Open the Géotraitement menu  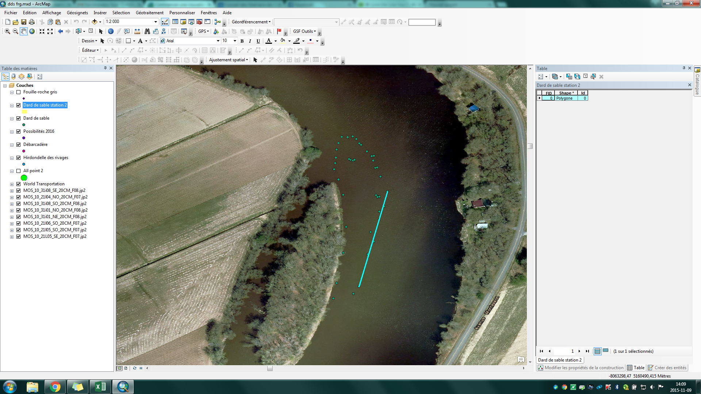(x=149, y=13)
